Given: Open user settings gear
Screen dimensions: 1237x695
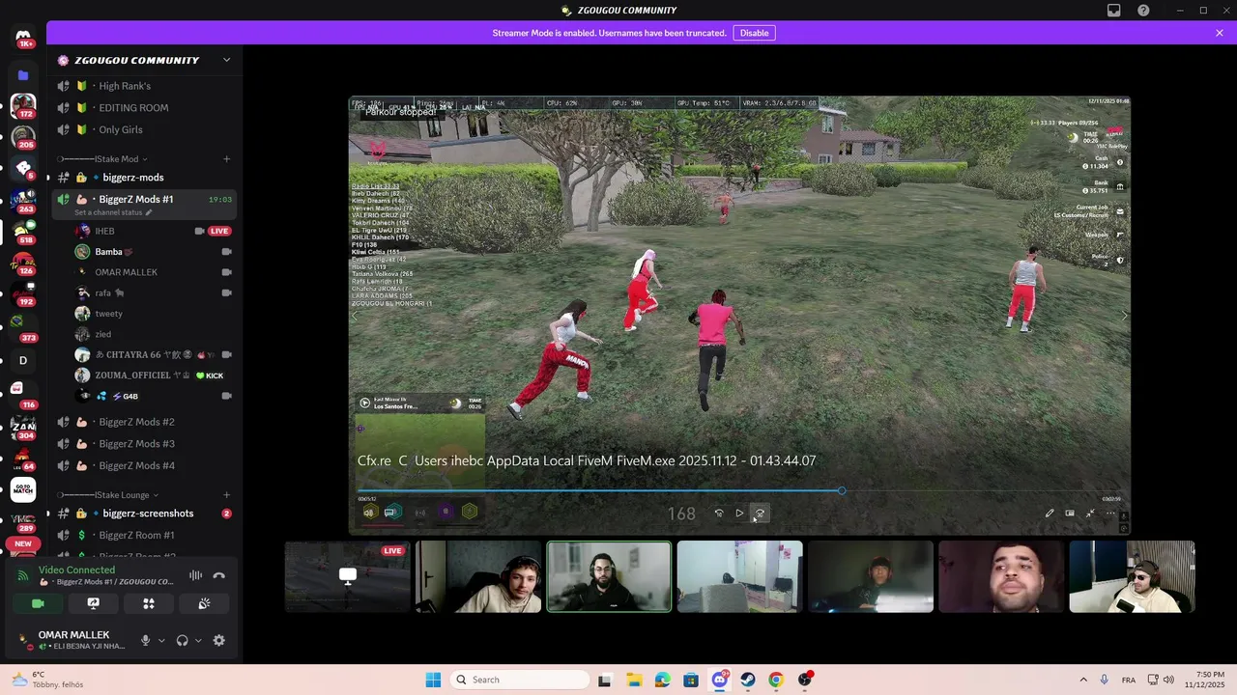Looking at the screenshot, I should click(219, 640).
